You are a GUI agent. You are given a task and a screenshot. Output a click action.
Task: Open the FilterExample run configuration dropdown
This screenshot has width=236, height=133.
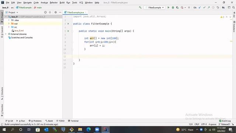(155, 7)
